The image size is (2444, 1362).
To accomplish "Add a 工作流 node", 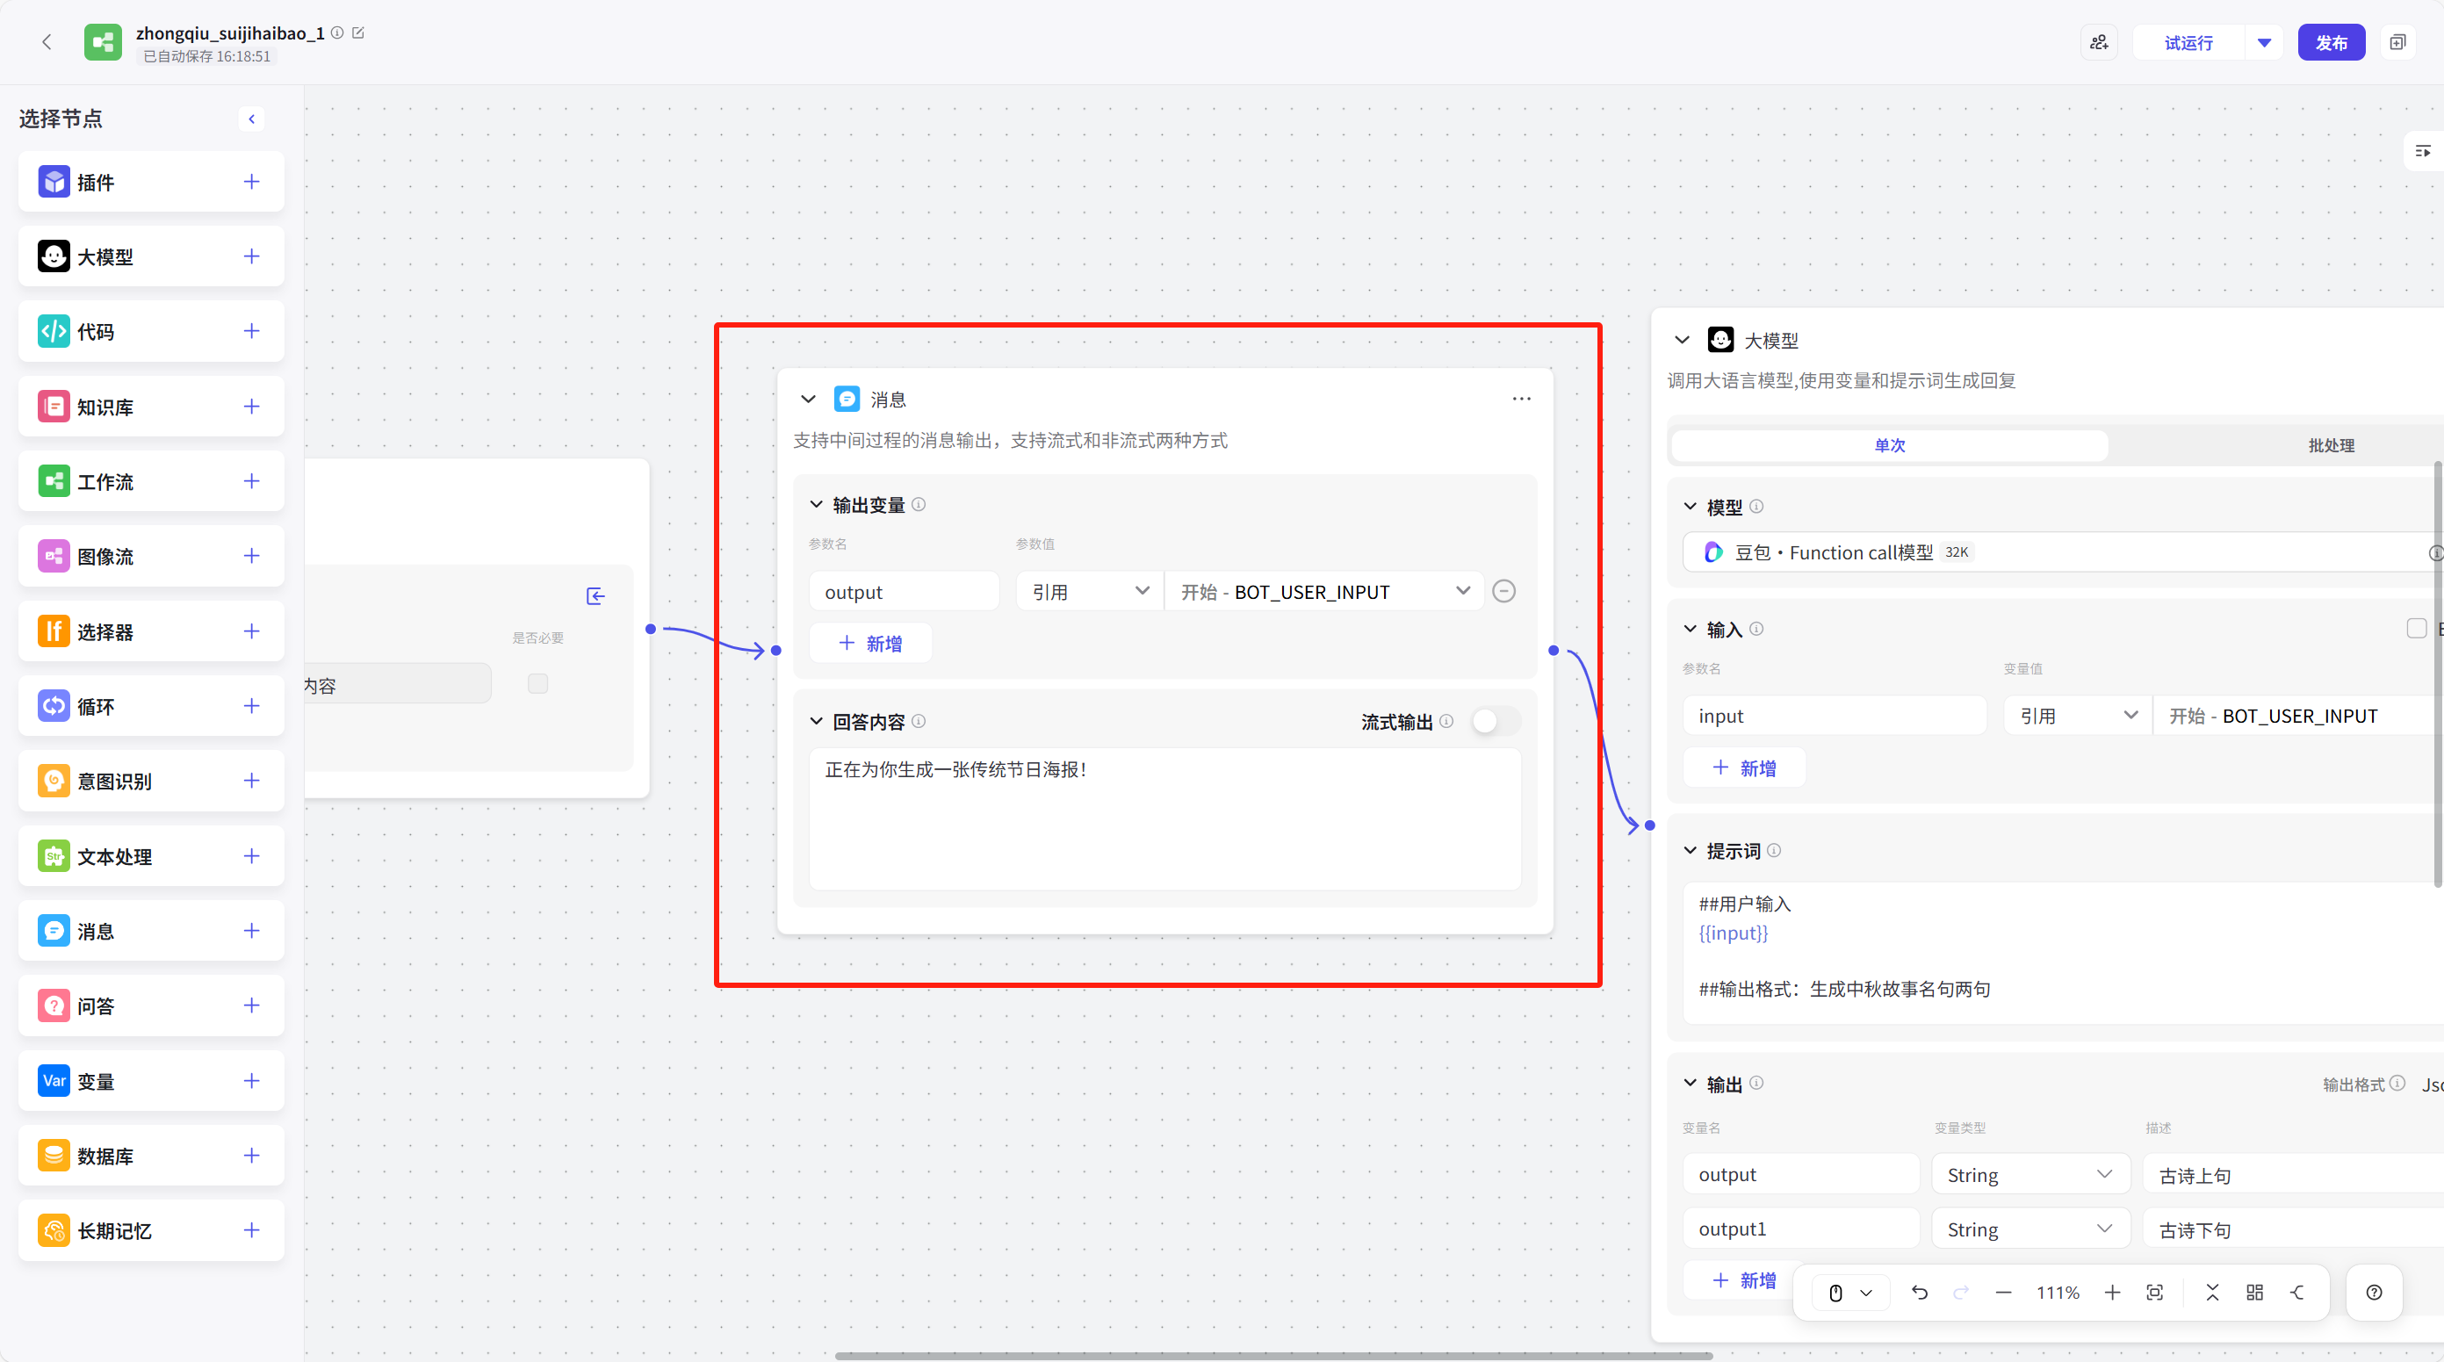I will pyautogui.click(x=251, y=481).
